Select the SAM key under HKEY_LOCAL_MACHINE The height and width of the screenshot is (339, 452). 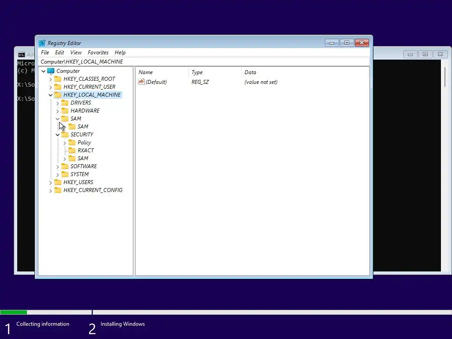coord(76,119)
